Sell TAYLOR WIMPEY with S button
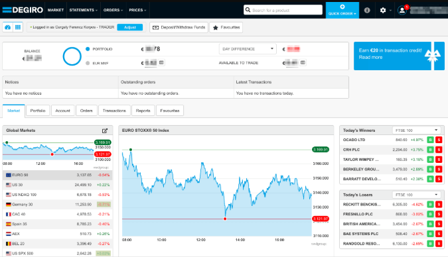This screenshot has width=448, height=257. 439,160
